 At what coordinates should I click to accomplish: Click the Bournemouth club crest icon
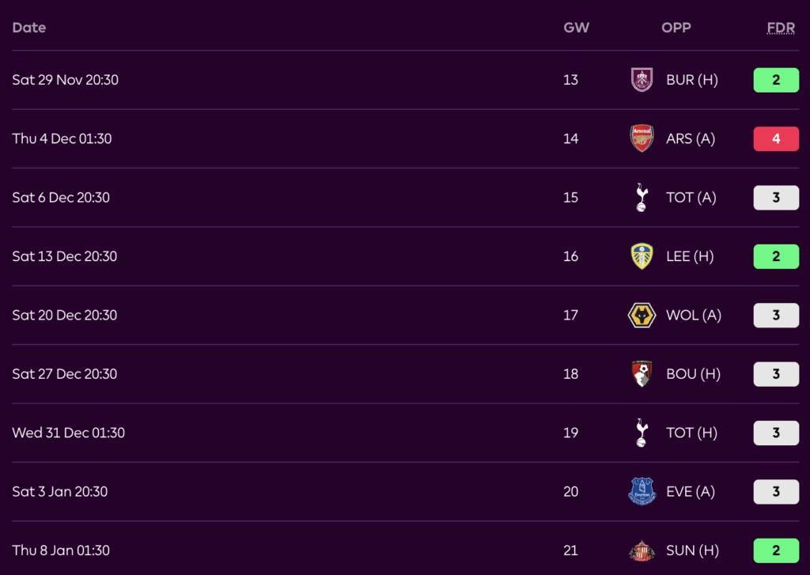click(x=642, y=374)
